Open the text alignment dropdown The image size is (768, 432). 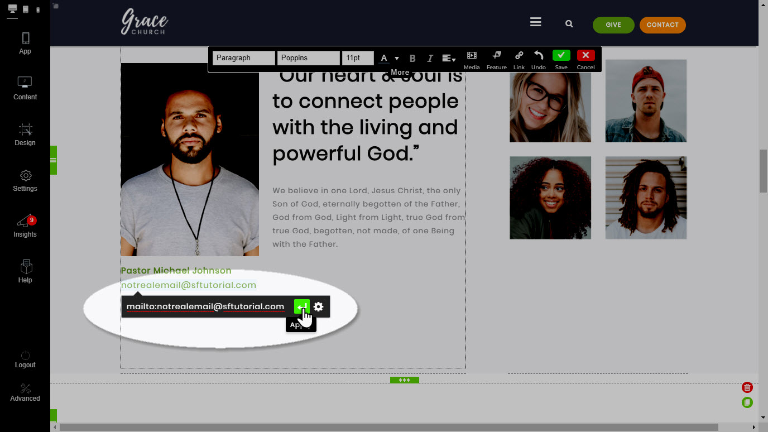[x=449, y=59]
